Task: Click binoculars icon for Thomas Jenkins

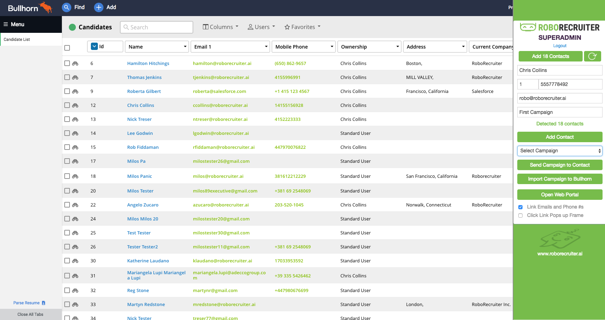Action: 75,78
